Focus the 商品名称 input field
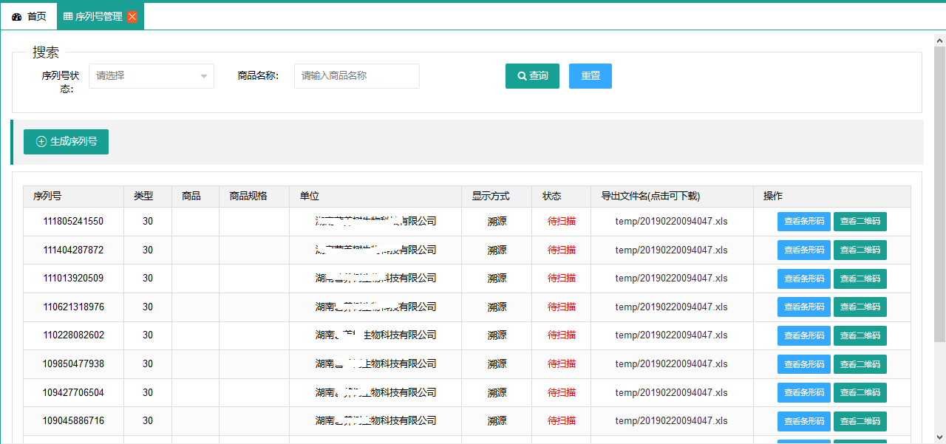Screen dimensions: 946x444 [356, 76]
